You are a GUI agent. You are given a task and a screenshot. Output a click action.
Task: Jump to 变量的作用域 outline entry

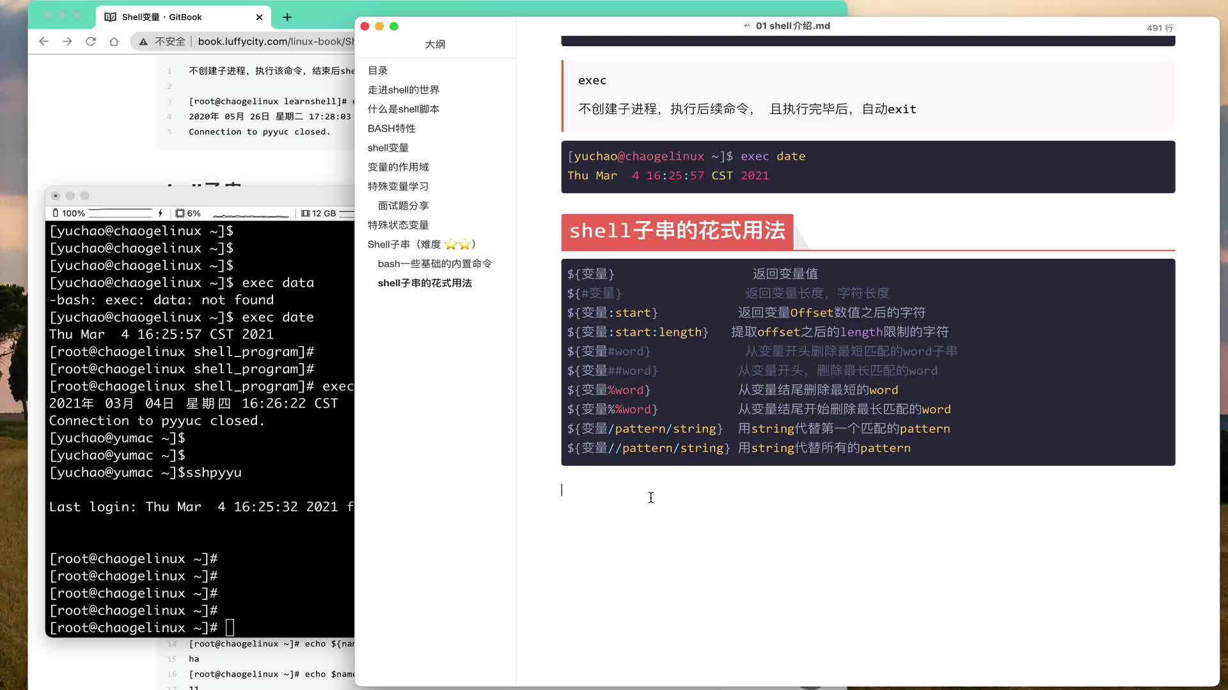pyautogui.click(x=398, y=167)
